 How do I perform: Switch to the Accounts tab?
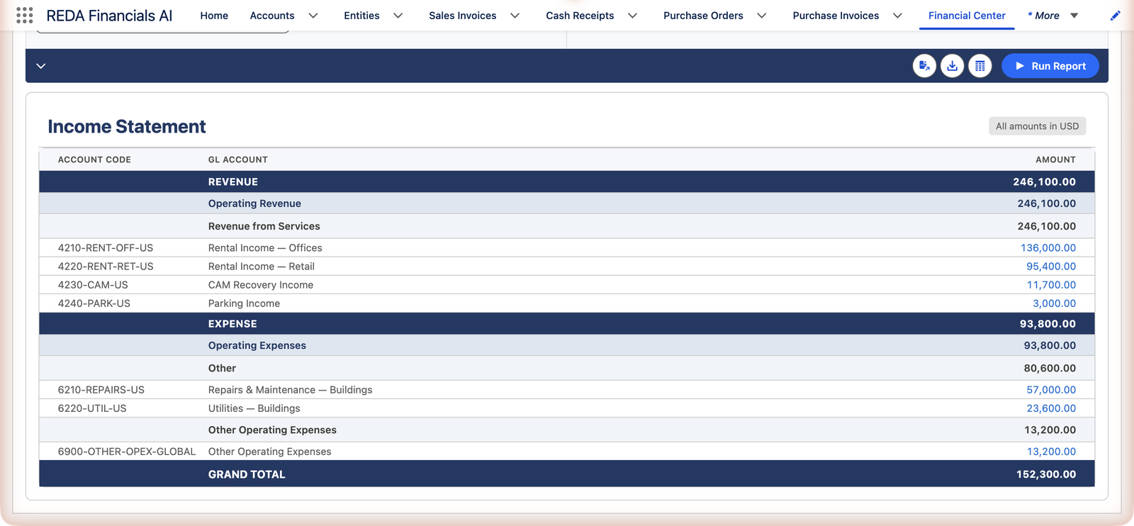pos(272,16)
